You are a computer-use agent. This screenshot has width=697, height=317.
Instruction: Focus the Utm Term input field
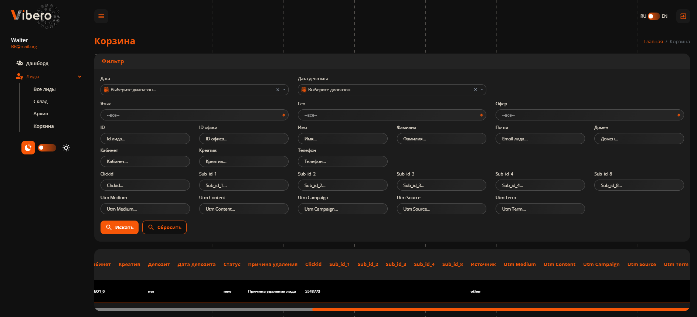pyautogui.click(x=540, y=209)
